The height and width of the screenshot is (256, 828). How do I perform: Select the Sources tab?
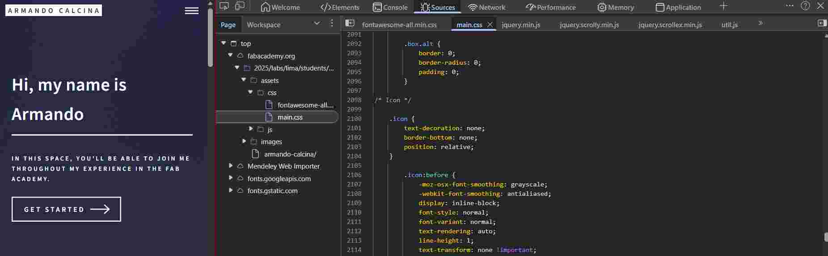pos(438,7)
